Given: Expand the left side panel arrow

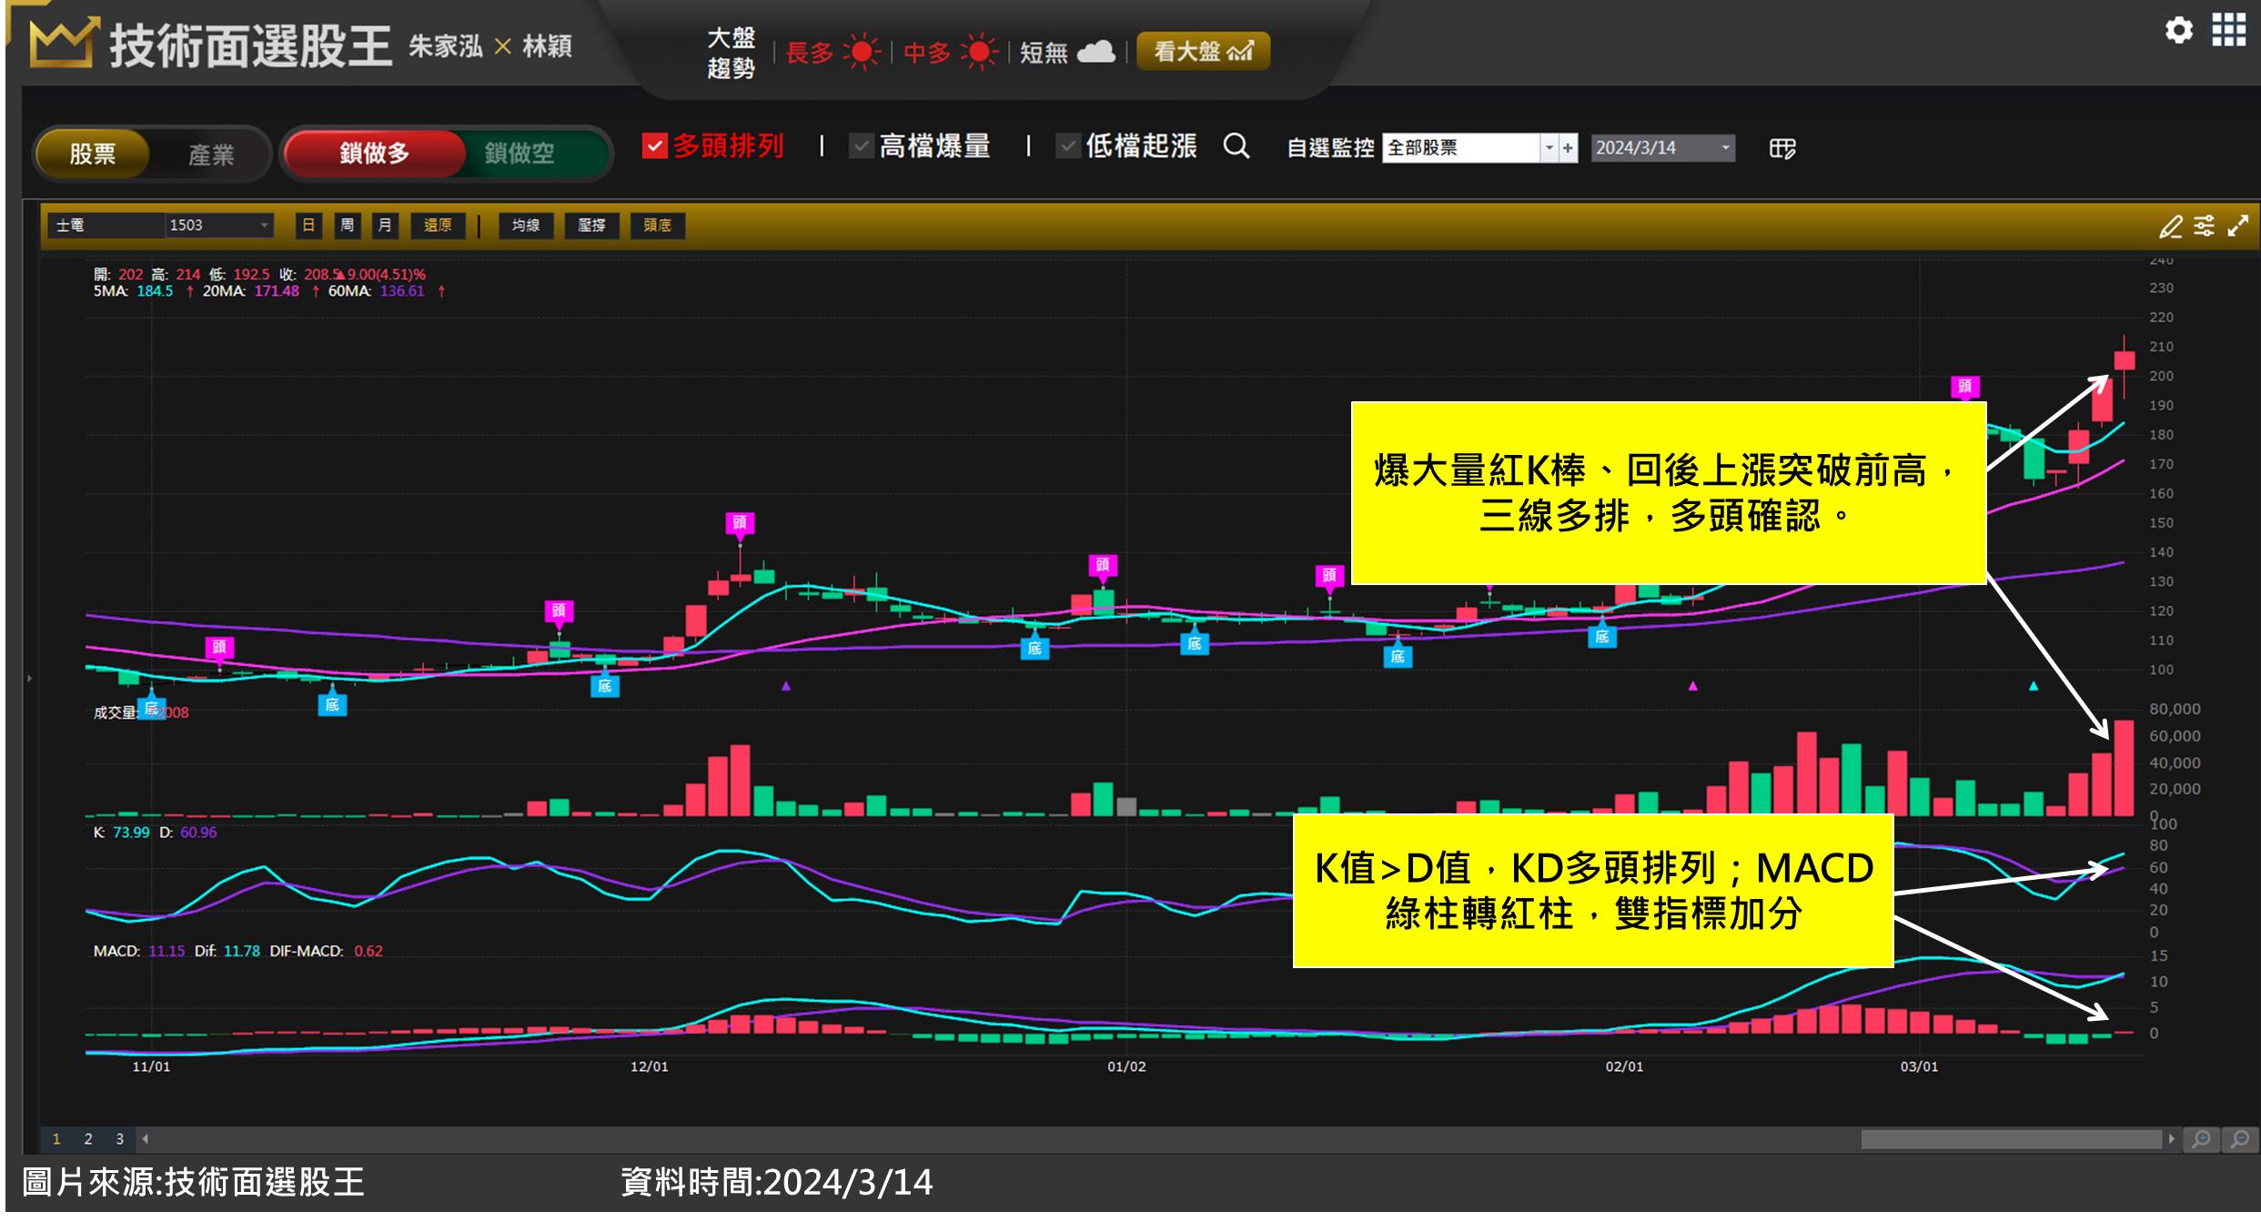Looking at the screenshot, I should coord(30,679).
